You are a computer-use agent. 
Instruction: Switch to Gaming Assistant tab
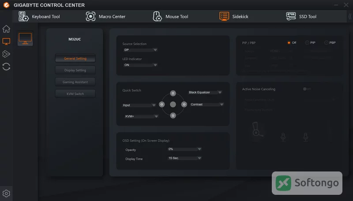pos(75,82)
